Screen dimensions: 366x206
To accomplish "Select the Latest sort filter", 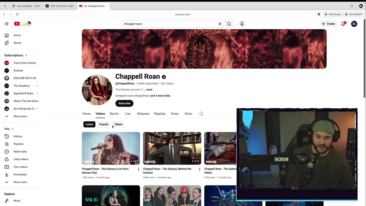I will coord(89,124).
